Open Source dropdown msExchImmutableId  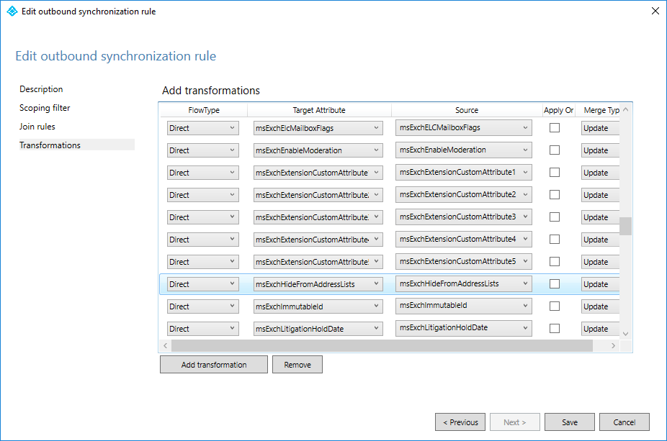coord(464,306)
